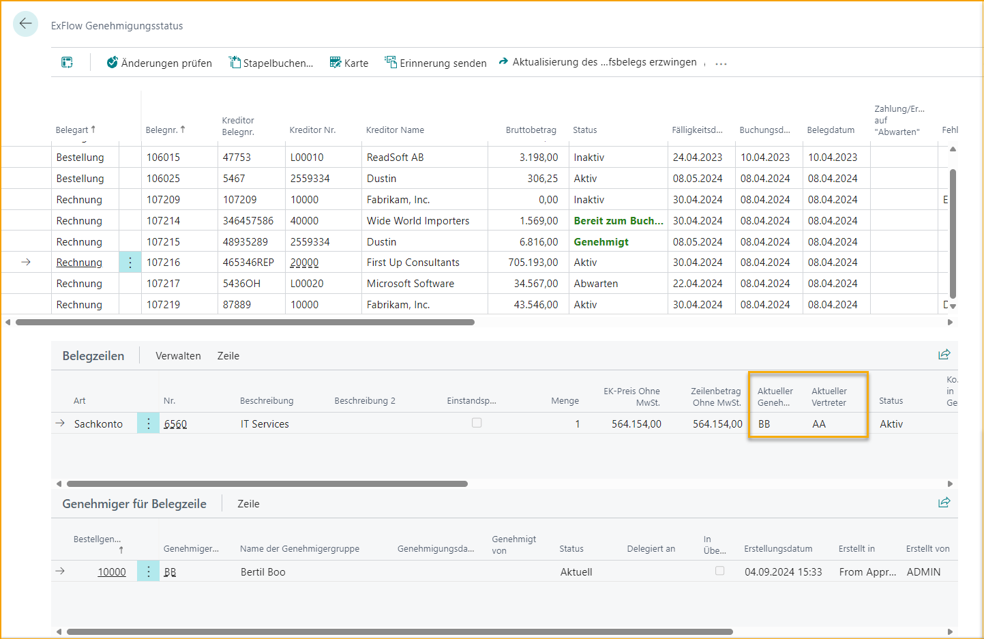Open row options for document 107216
The image size is (984, 639).
tap(130, 263)
